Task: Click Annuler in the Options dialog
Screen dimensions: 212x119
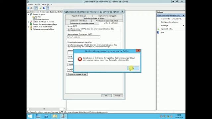Action: tap(118, 96)
